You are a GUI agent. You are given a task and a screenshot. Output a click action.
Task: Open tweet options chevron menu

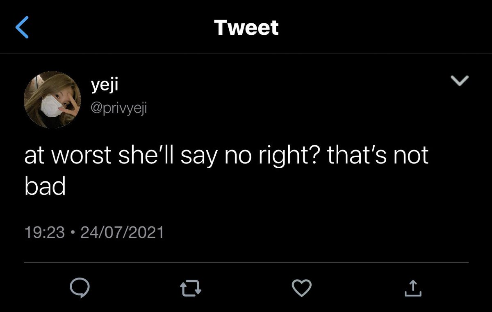(x=459, y=81)
